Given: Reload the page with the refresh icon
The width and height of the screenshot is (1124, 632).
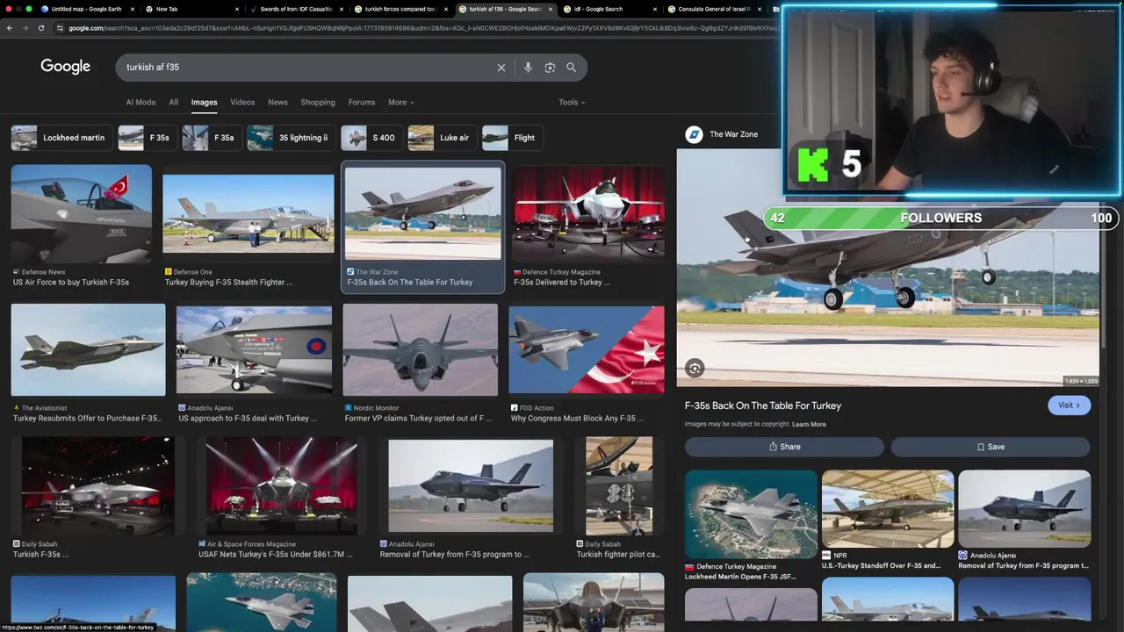Looking at the screenshot, I should pyautogui.click(x=40, y=28).
